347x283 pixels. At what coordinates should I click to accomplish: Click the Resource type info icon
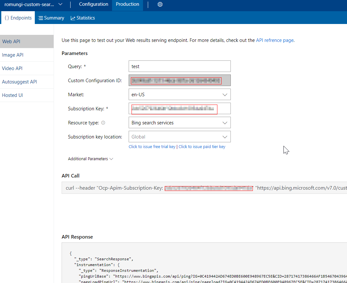103,123
